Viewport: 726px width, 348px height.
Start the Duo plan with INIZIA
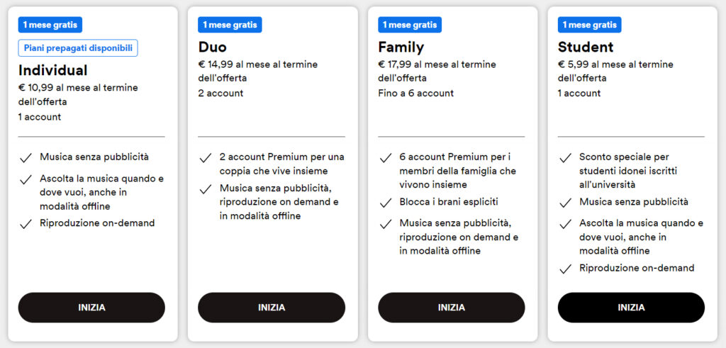click(x=272, y=308)
